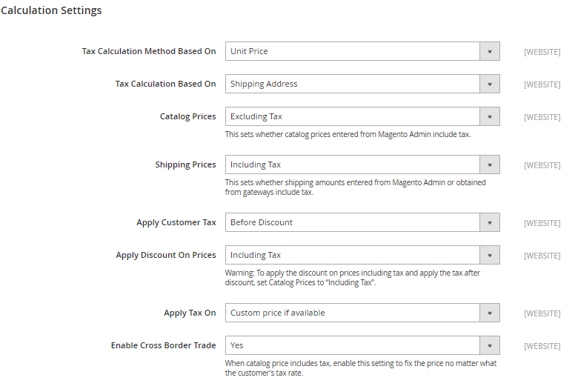Expand Apply Customer Tax dropdown arrow
This screenshot has width=578, height=389.
[x=490, y=223]
